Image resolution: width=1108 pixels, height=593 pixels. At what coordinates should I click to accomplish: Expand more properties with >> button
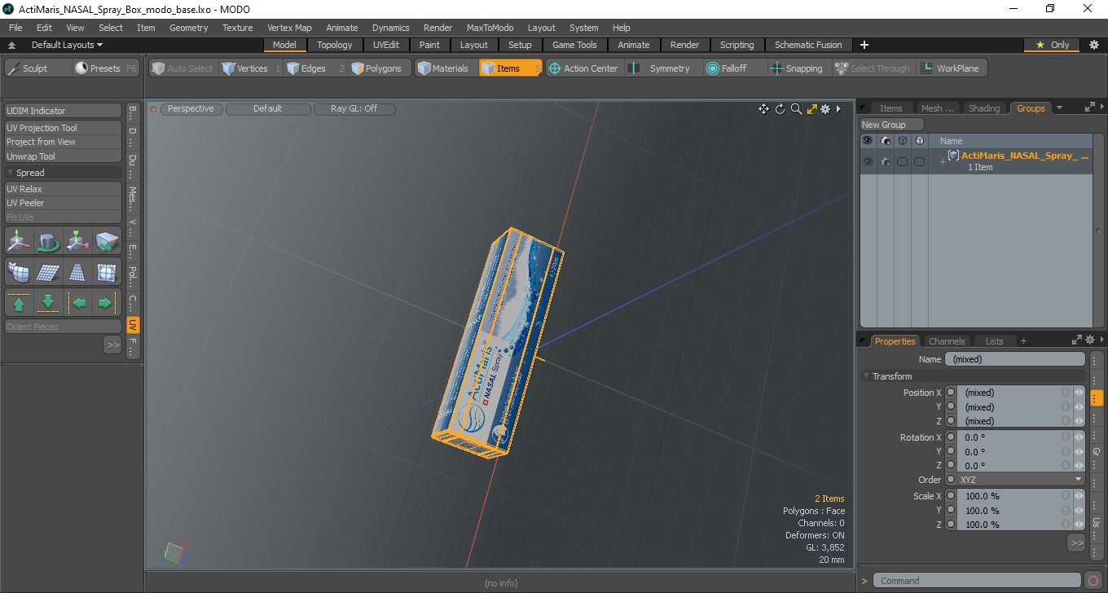pyautogui.click(x=1076, y=542)
